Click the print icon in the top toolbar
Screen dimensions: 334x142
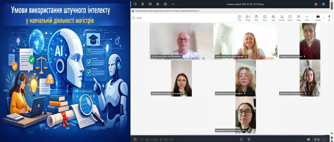[150, 4]
